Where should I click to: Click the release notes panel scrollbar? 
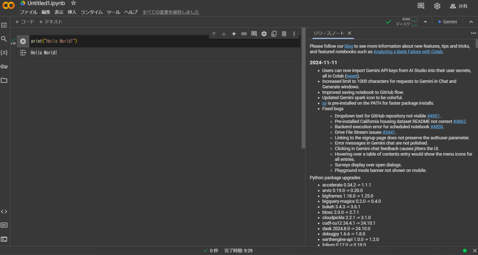pyautogui.click(x=476, y=43)
